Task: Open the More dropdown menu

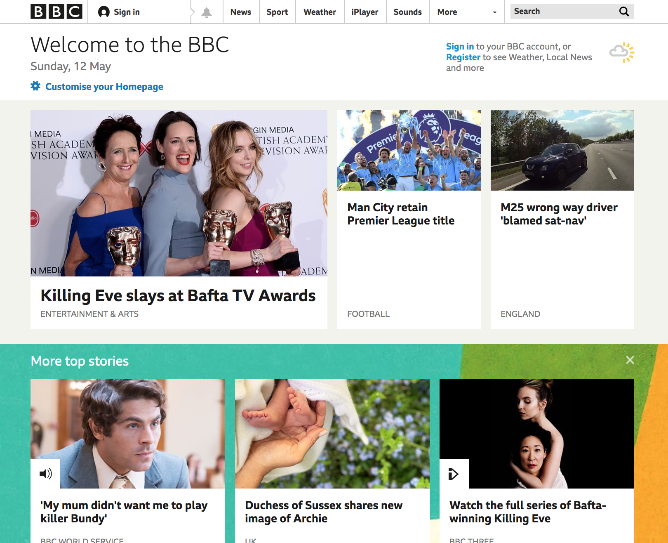Action: pos(447,12)
